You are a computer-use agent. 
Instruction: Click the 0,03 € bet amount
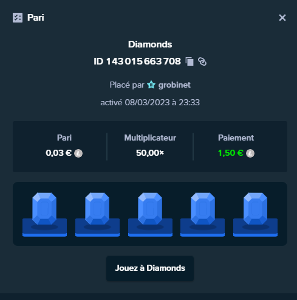point(58,153)
